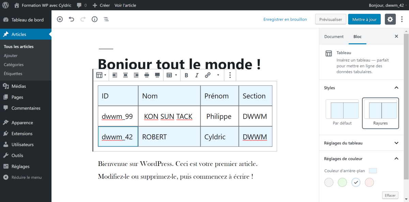Open the 'Créer' menu in admin bar
The width and height of the screenshot is (409, 202).
[x=101, y=5]
